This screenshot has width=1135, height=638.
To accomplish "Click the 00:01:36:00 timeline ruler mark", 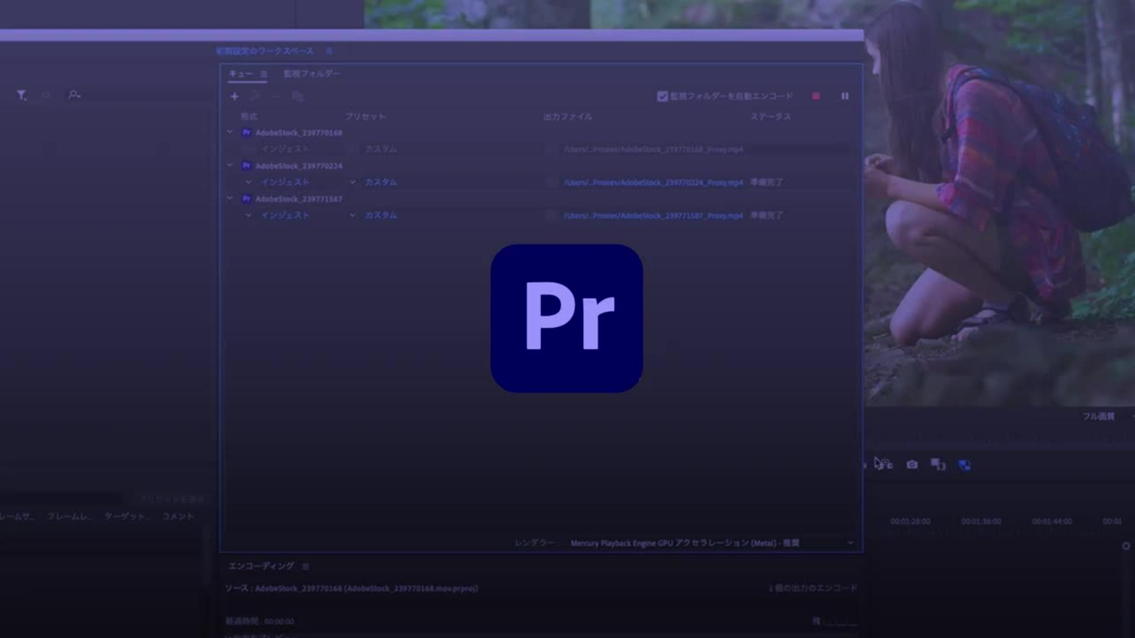I will [981, 522].
